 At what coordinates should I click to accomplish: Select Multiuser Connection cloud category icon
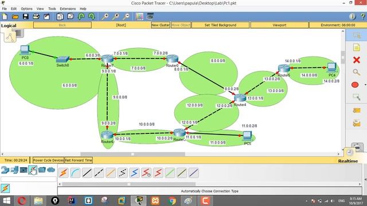[x=51, y=170]
